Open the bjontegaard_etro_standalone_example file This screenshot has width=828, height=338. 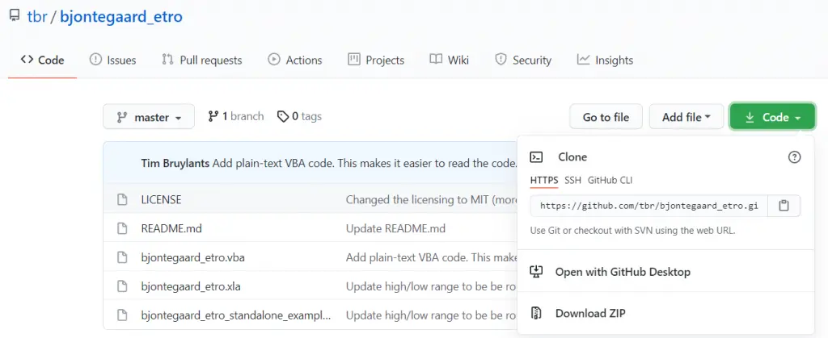click(x=236, y=315)
